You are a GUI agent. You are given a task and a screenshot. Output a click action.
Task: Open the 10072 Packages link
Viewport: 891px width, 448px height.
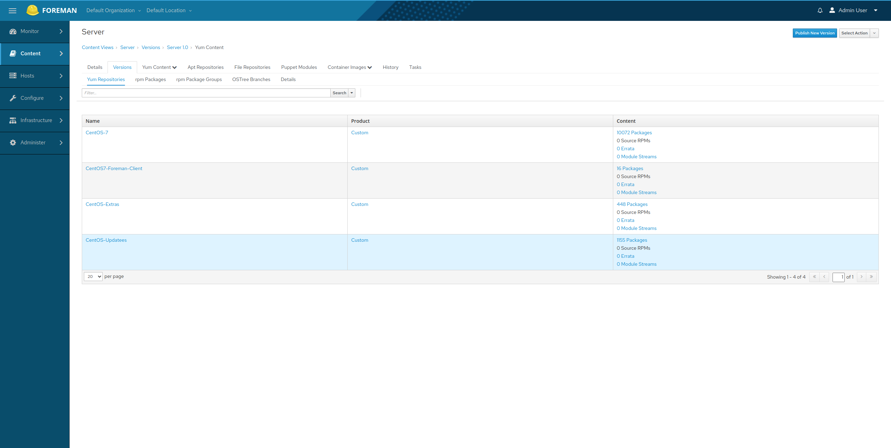pyautogui.click(x=634, y=133)
